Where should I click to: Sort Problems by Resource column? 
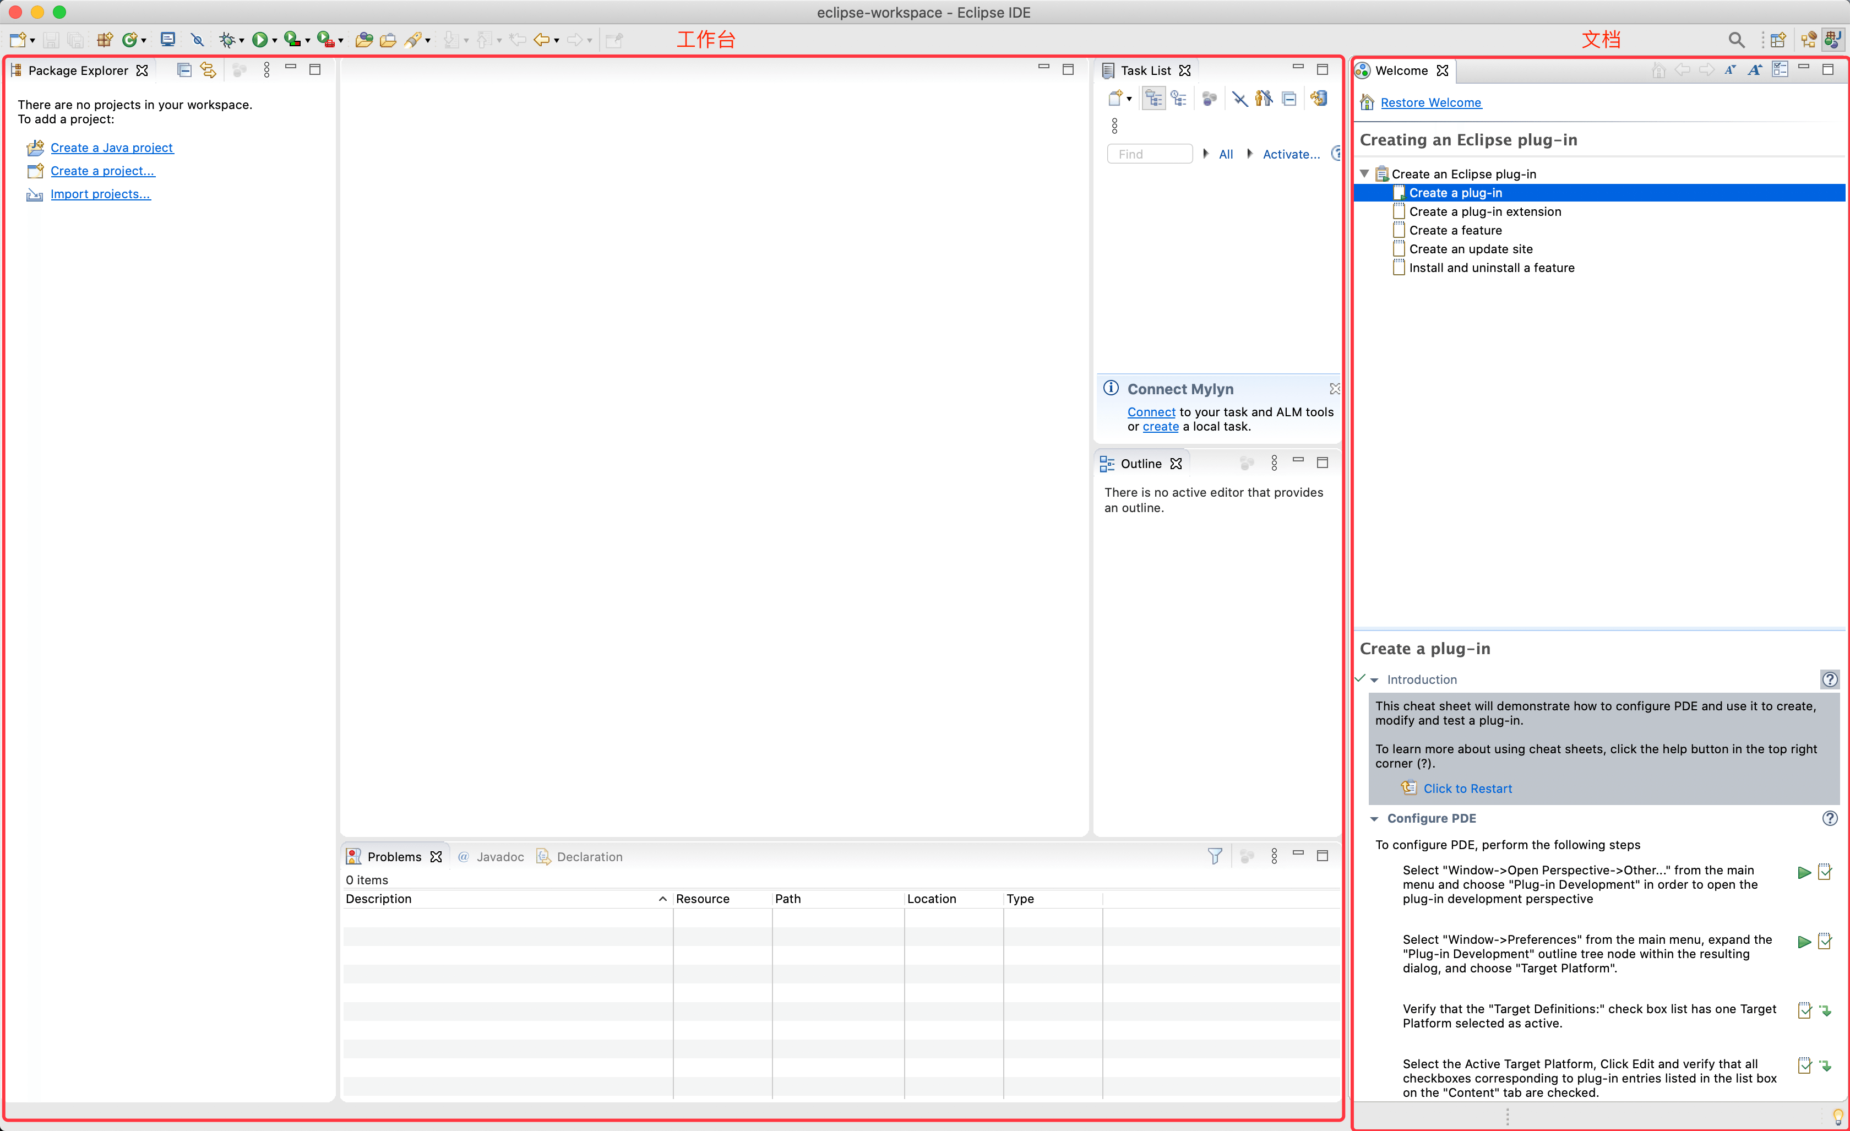click(722, 899)
